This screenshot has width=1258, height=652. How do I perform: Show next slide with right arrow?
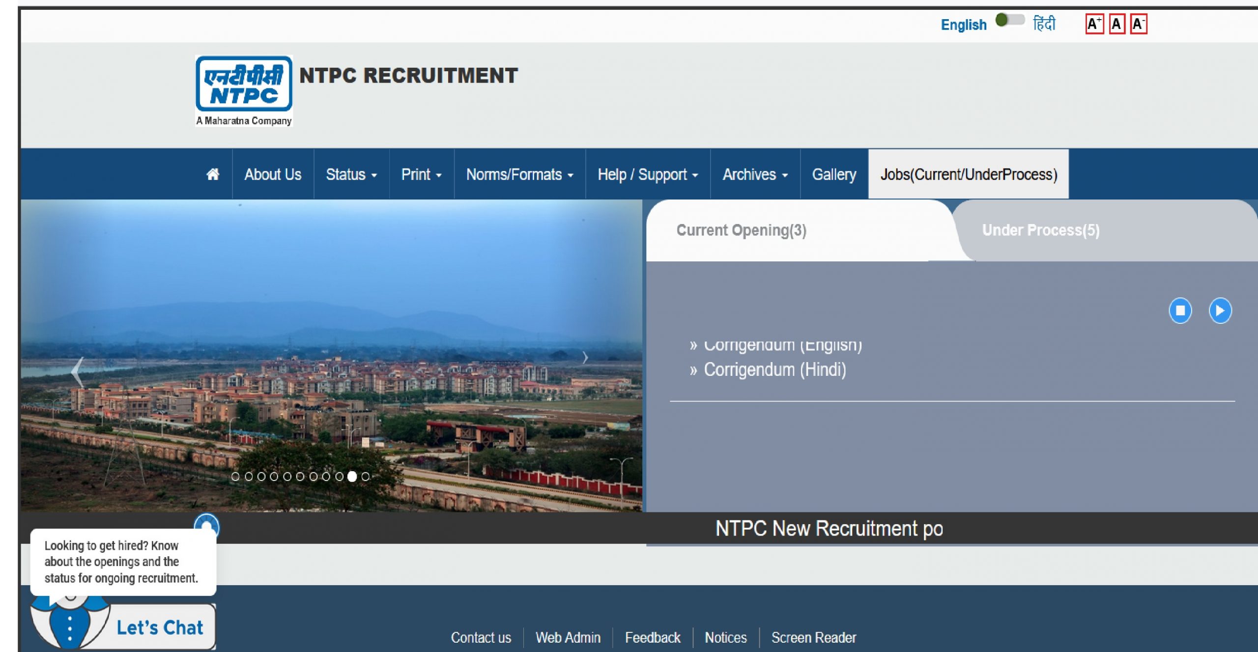pyautogui.click(x=585, y=358)
